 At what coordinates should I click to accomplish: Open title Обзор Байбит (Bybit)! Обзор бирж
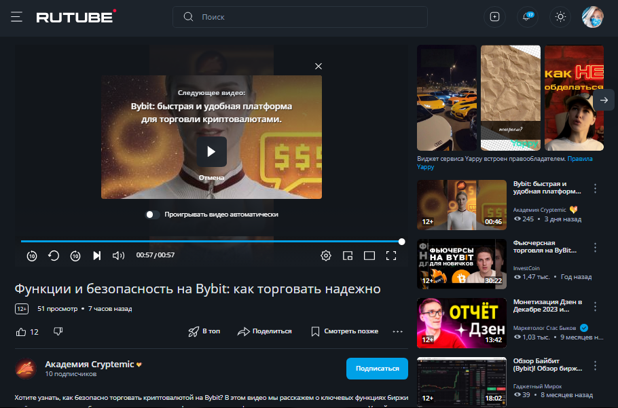point(547,365)
